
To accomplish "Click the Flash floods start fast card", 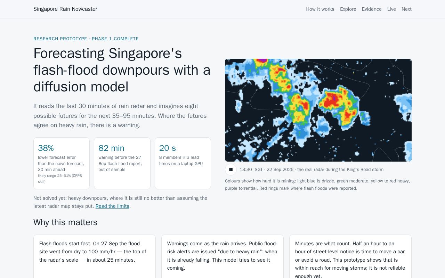I will click(95, 256).
